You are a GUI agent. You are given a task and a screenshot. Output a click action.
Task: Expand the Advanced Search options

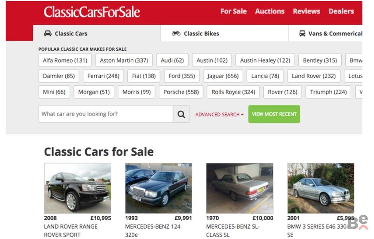click(x=219, y=114)
